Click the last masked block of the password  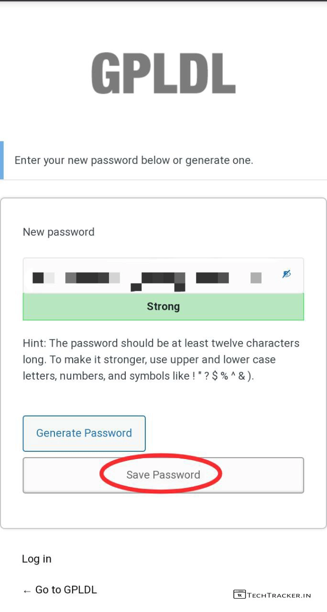[256, 277]
